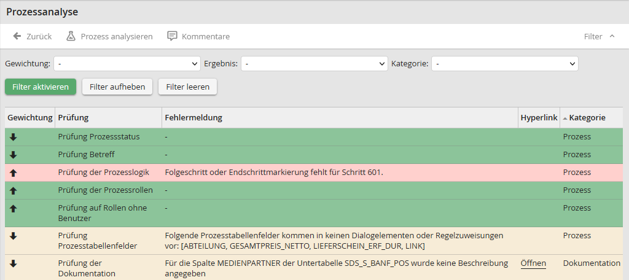This screenshot has width=629, height=280.
Task: Click the flask icon for Prozess analysieren
Action: 71,36
